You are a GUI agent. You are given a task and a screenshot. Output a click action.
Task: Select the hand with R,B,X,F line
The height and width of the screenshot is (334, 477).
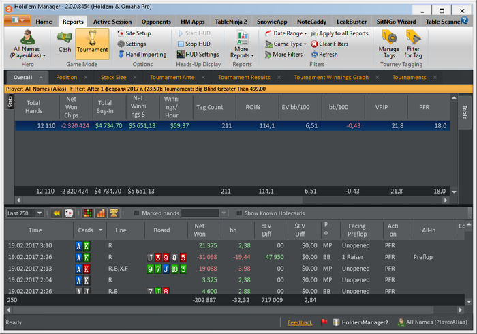pyautogui.click(x=234, y=269)
